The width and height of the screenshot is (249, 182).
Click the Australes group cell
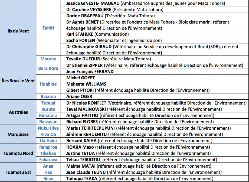tap(18, 112)
